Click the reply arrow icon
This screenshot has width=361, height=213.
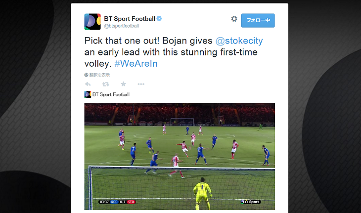tap(88, 84)
